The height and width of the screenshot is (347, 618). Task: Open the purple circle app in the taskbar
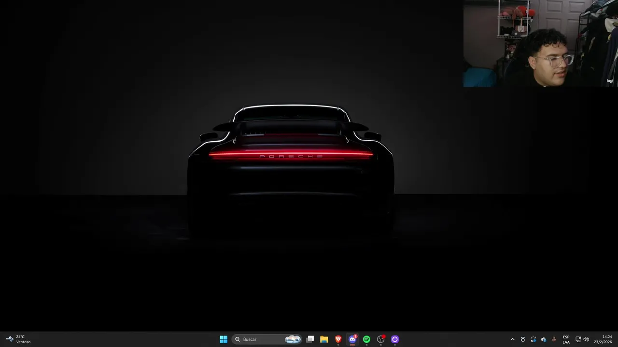(x=395, y=339)
